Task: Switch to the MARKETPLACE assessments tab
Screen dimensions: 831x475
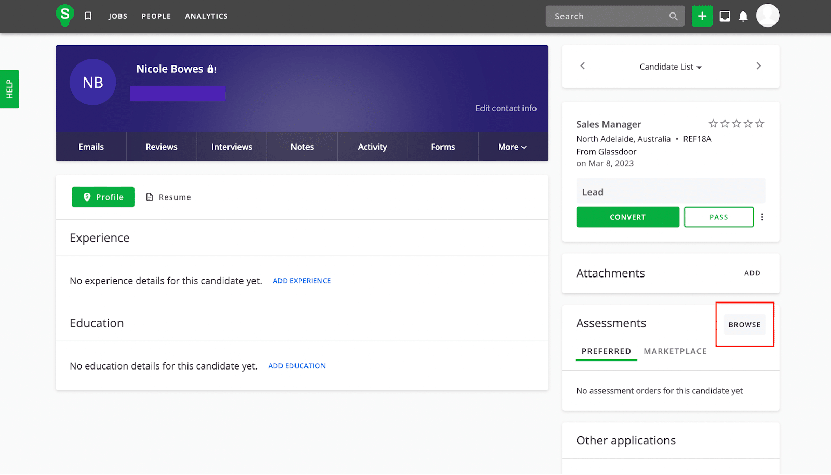Action: tap(675, 351)
